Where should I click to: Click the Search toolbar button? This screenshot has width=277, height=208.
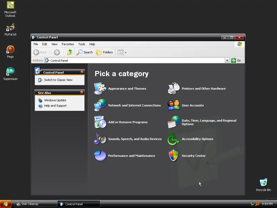(x=85, y=52)
